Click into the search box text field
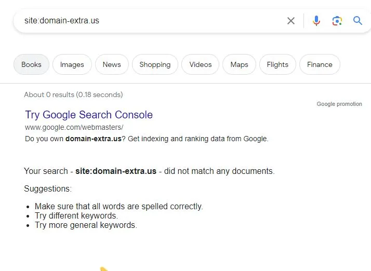Screen dimensions: 371x271 point(151,21)
